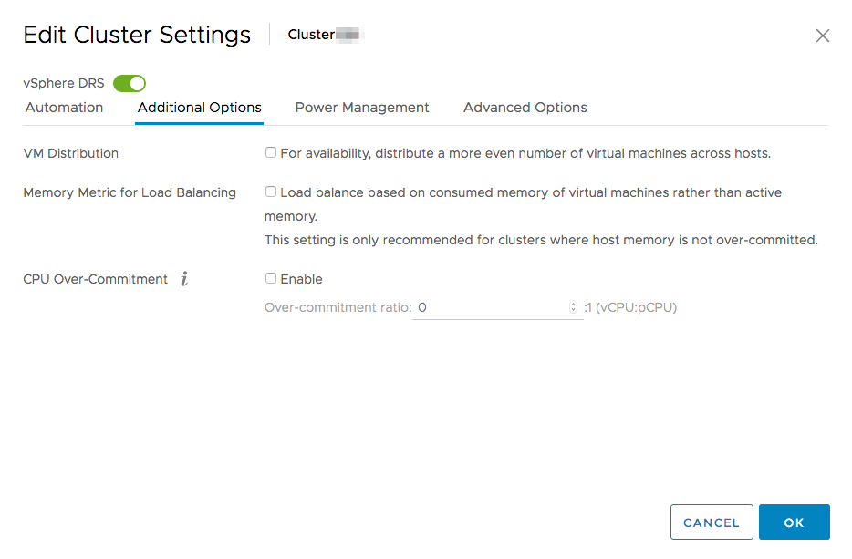The image size is (852, 559).
Task: Switch to the Automation tab
Action: (x=64, y=108)
